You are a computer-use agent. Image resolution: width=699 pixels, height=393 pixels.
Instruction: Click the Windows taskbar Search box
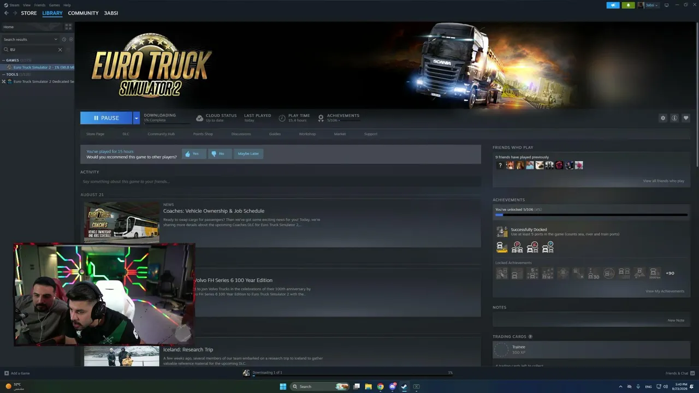pyautogui.click(x=319, y=386)
